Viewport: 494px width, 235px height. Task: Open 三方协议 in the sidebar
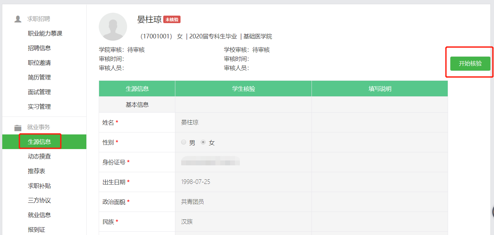[x=39, y=200]
